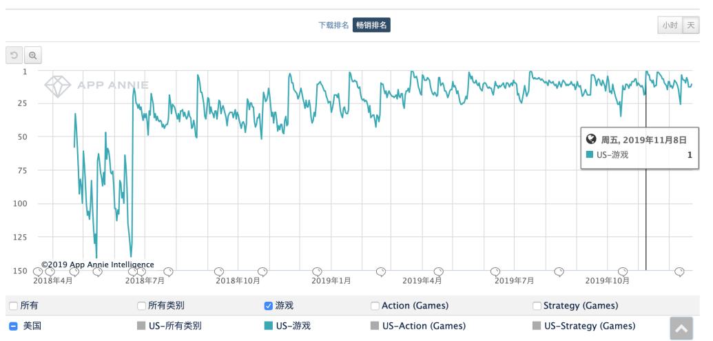This screenshot has width=713, height=341.
Task: Check the Strategy (Games) checkbox
Action: pos(537,306)
